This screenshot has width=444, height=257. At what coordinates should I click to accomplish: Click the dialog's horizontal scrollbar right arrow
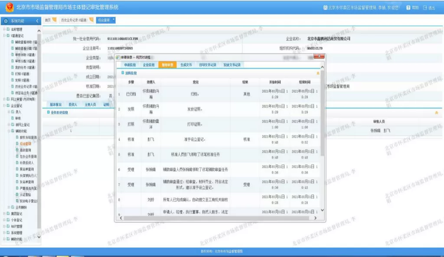pos(317,218)
